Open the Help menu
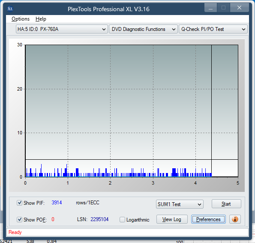Screen dimensions: 255x243 [x=41, y=19]
